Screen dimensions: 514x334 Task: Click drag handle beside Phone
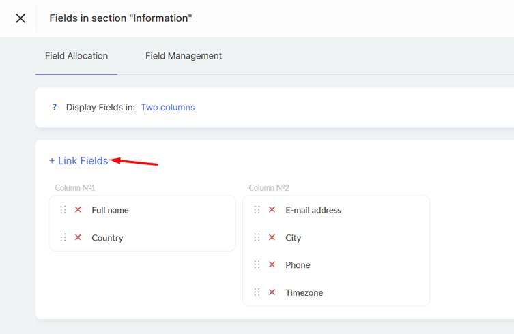[x=257, y=264]
